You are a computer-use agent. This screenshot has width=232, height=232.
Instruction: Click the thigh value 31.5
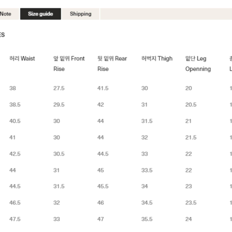[x=147, y=121]
